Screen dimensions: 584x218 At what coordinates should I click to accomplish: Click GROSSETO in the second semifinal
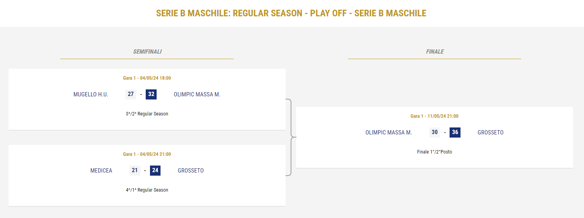(191, 171)
